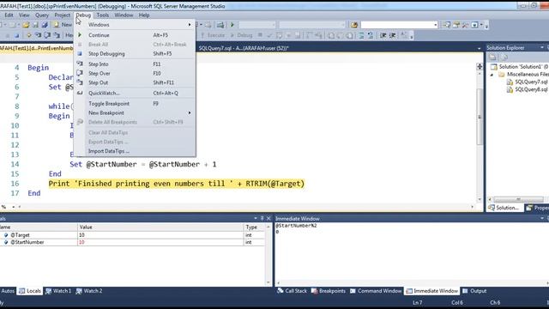Click the Increase Indent toolbar icon
549x309 pixels.
[393, 35]
